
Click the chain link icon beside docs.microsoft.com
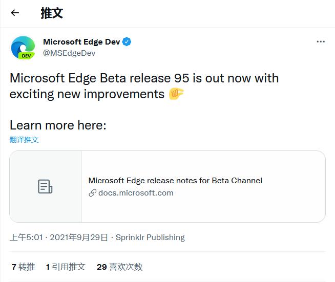pyautogui.click(x=93, y=193)
